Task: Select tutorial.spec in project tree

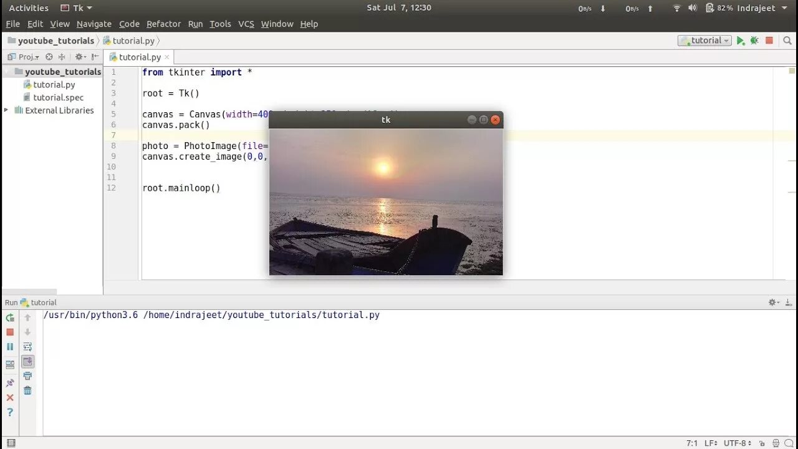Action: coord(58,97)
